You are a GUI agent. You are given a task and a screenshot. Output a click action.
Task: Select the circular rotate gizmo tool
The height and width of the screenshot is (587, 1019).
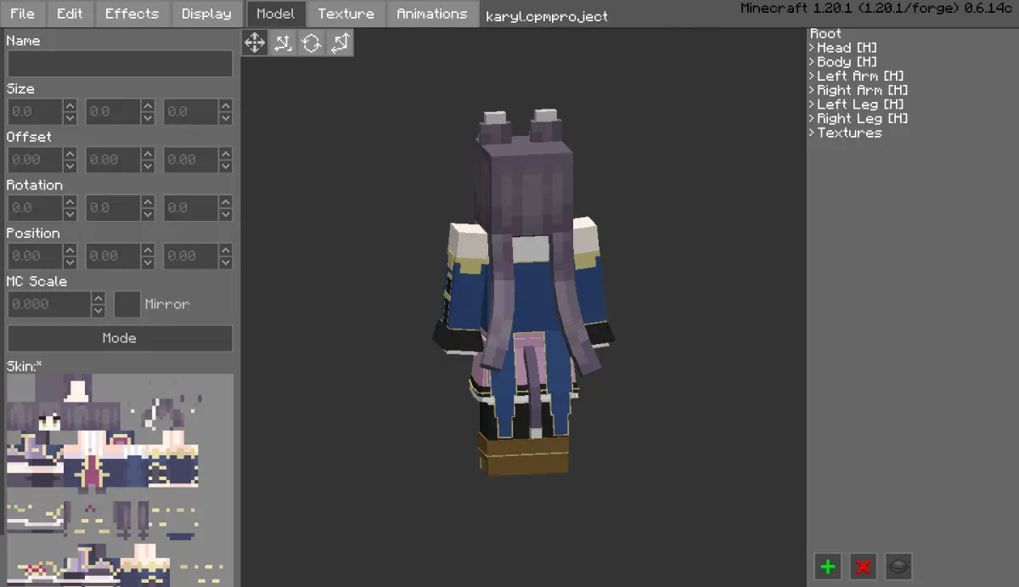tap(312, 42)
